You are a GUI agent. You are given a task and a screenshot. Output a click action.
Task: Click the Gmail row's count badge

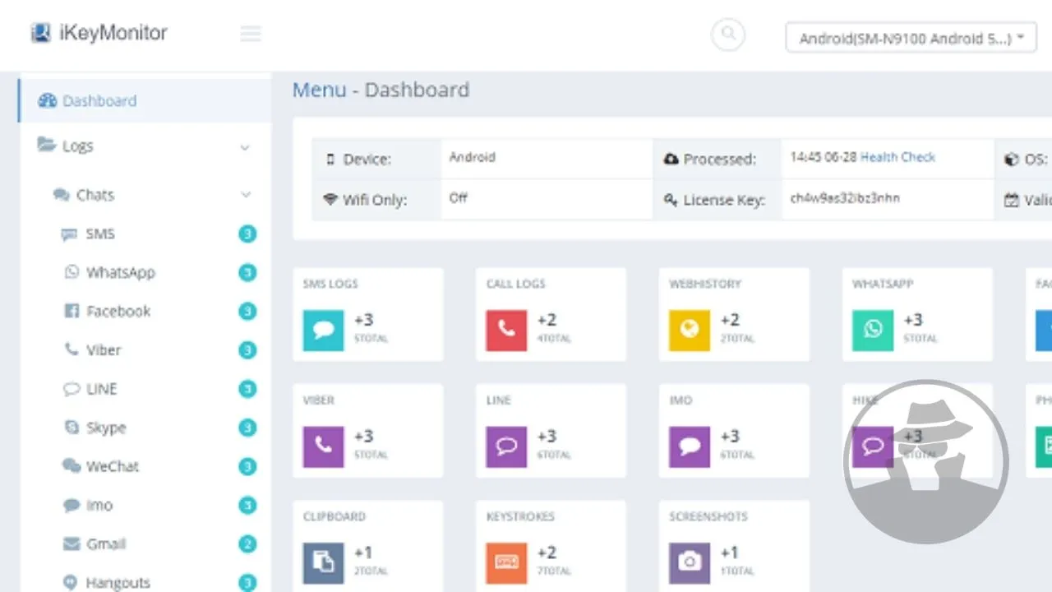247,544
